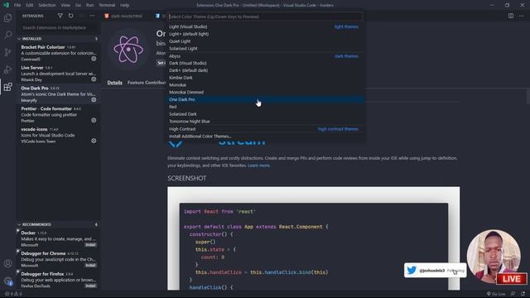Open the Manage gear in activity bar
Image resolution: width=530 pixels, height=298 pixels.
[x=7, y=281]
